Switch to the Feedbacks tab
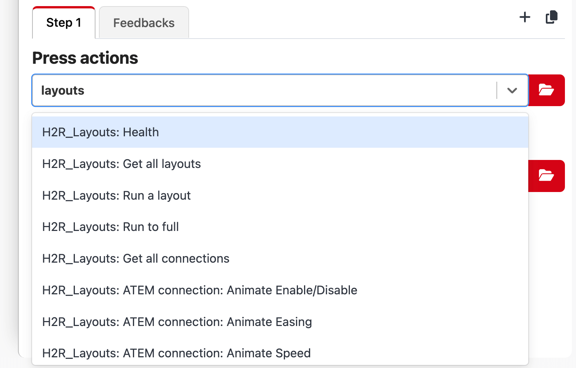The width and height of the screenshot is (576, 368). pos(144,23)
